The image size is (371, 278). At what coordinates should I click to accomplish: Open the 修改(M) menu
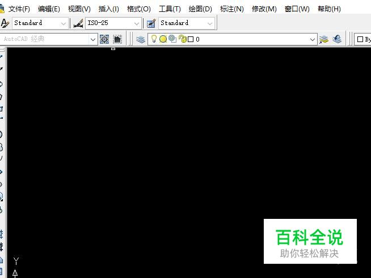point(264,9)
